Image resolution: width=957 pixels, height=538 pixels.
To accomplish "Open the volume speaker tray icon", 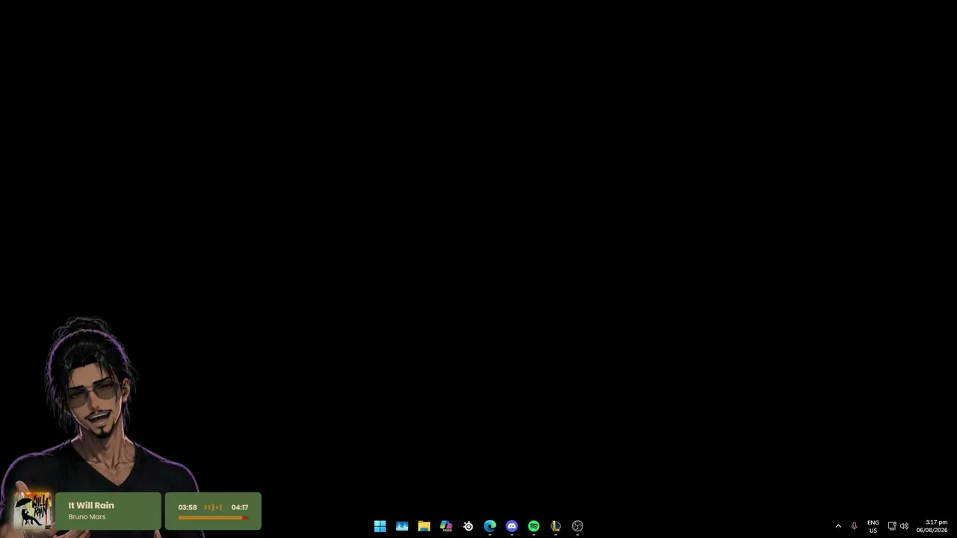I will (904, 526).
